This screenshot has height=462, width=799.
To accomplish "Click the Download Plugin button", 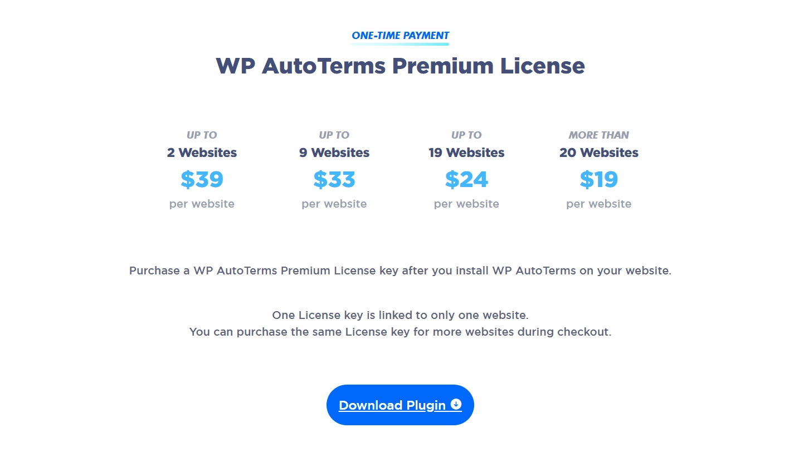I will pyautogui.click(x=399, y=405).
